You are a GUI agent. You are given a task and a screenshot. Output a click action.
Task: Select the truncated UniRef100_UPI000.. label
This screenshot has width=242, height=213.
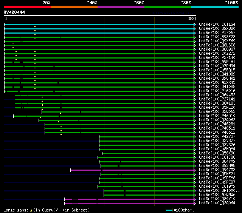(219, 191)
